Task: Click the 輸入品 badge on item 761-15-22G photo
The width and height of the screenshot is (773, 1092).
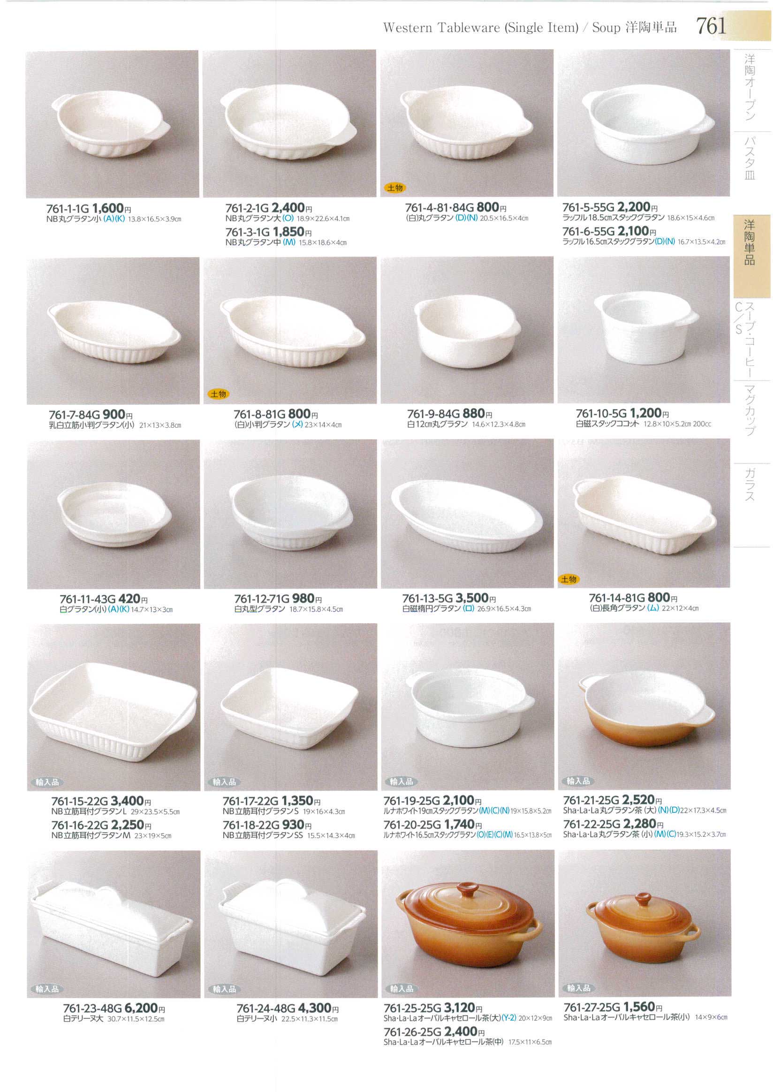Action: tap(46, 782)
